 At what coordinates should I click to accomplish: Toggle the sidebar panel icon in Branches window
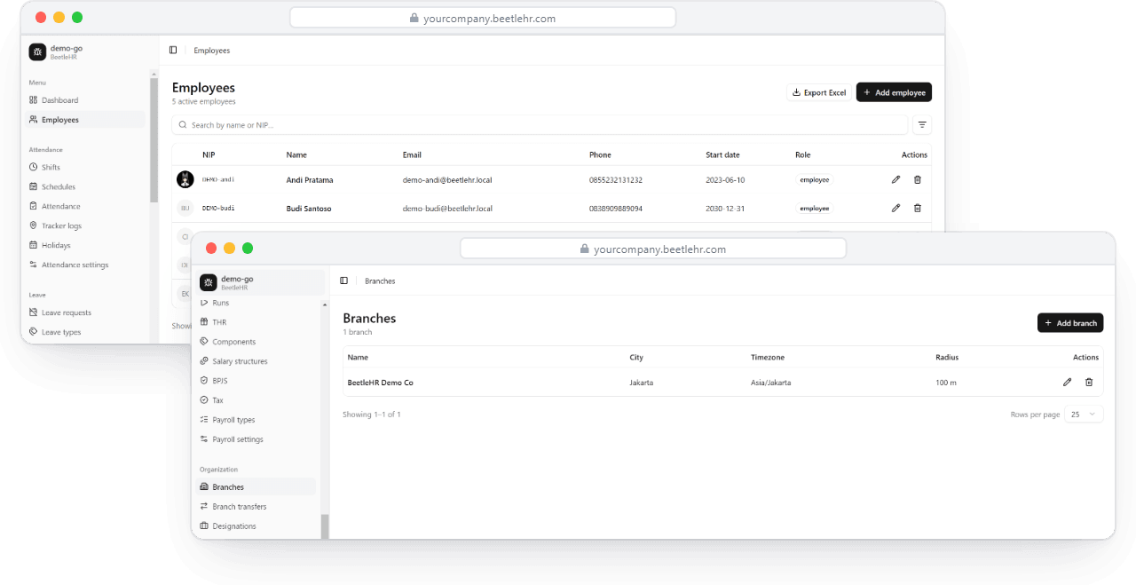pos(344,281)
